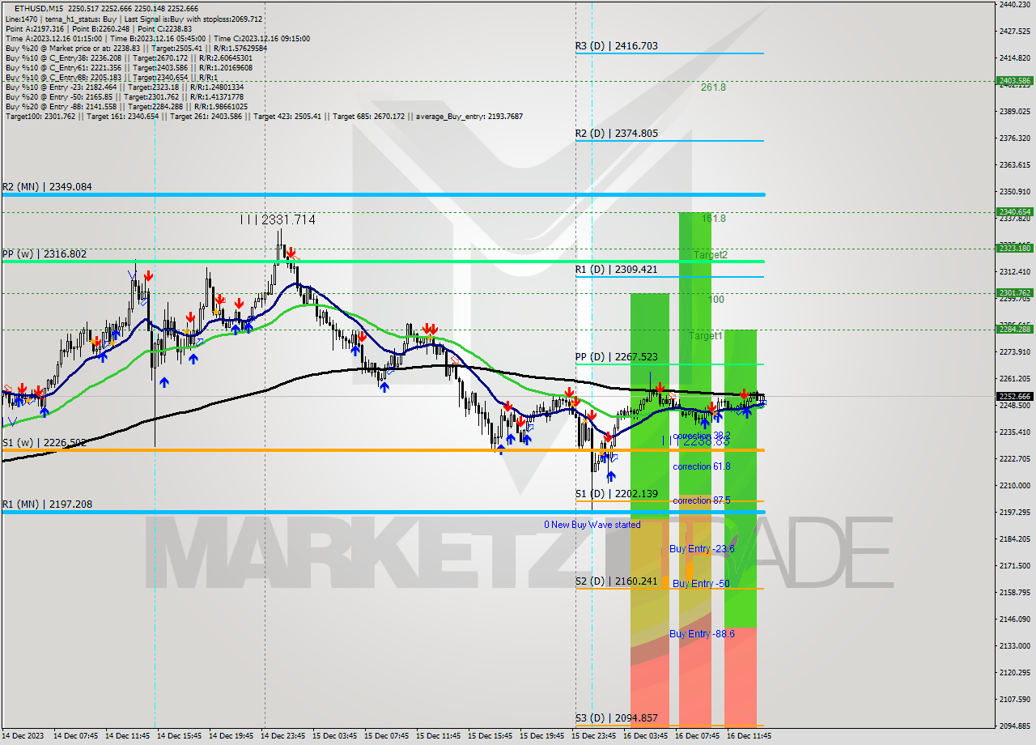Click the S1 (D) 2202.139 pivot label
The width and height of the screenshot is (1036, 745).
617,493
